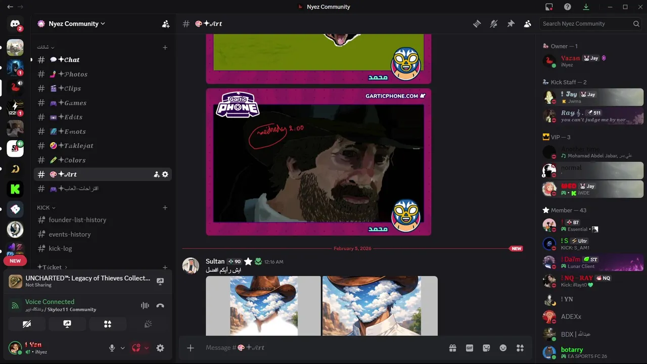Open the Threads icon in channel header
The width and height of the screenshot is (647, 364).
click(x=477, y=24)
